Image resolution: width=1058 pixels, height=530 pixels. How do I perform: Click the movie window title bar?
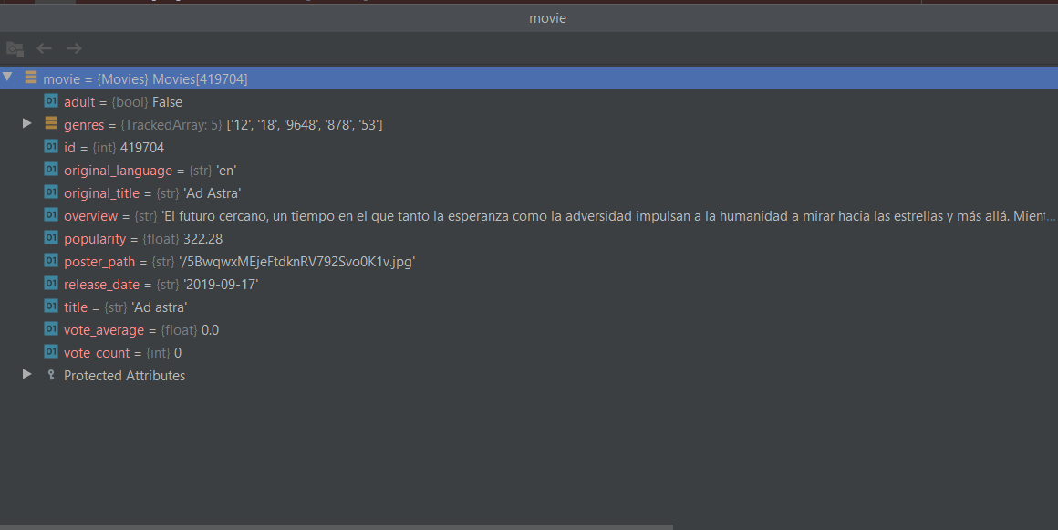click(547, 18)
